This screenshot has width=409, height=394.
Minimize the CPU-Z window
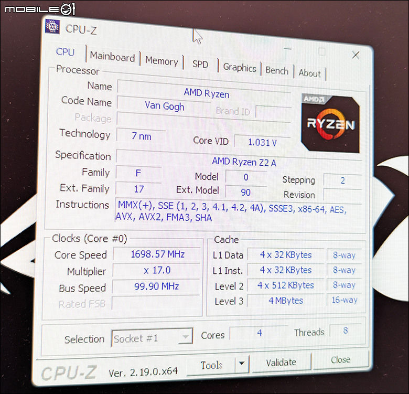pyautogui.click(x=287, y=49)
